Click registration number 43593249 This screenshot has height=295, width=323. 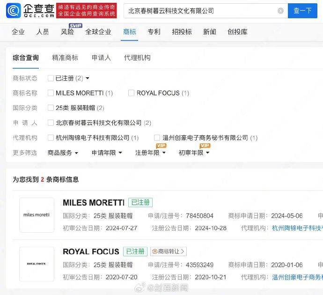(199, 265)
